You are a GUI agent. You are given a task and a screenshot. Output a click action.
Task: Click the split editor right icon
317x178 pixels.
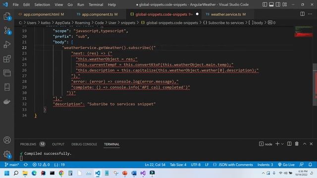coord(302,14)
